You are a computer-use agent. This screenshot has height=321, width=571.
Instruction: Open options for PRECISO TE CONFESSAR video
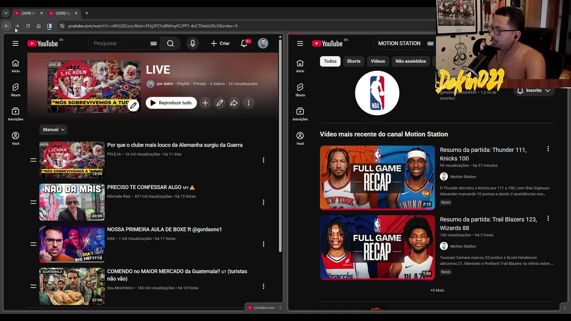point(263,202)
